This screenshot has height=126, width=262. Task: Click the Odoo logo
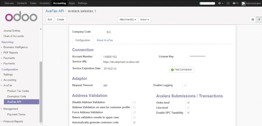click(x=21, y=16)
